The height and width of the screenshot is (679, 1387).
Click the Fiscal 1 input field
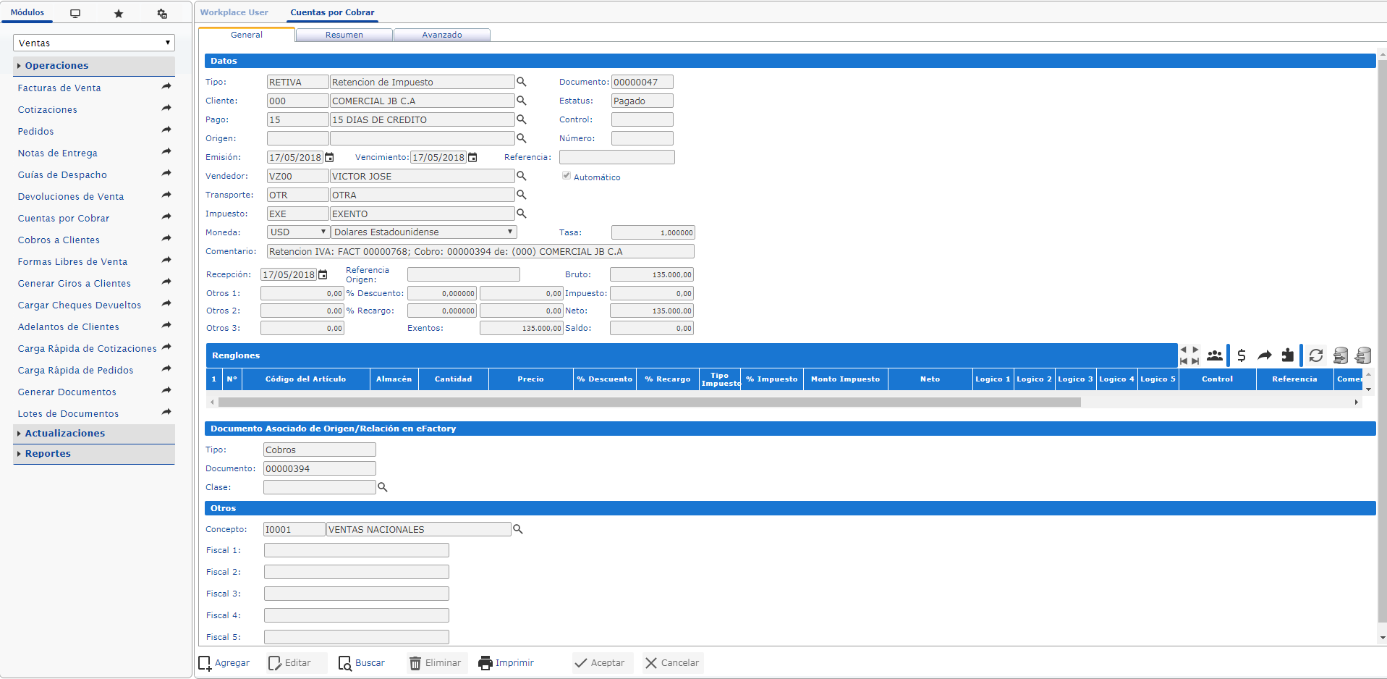(x=357, y=550)
